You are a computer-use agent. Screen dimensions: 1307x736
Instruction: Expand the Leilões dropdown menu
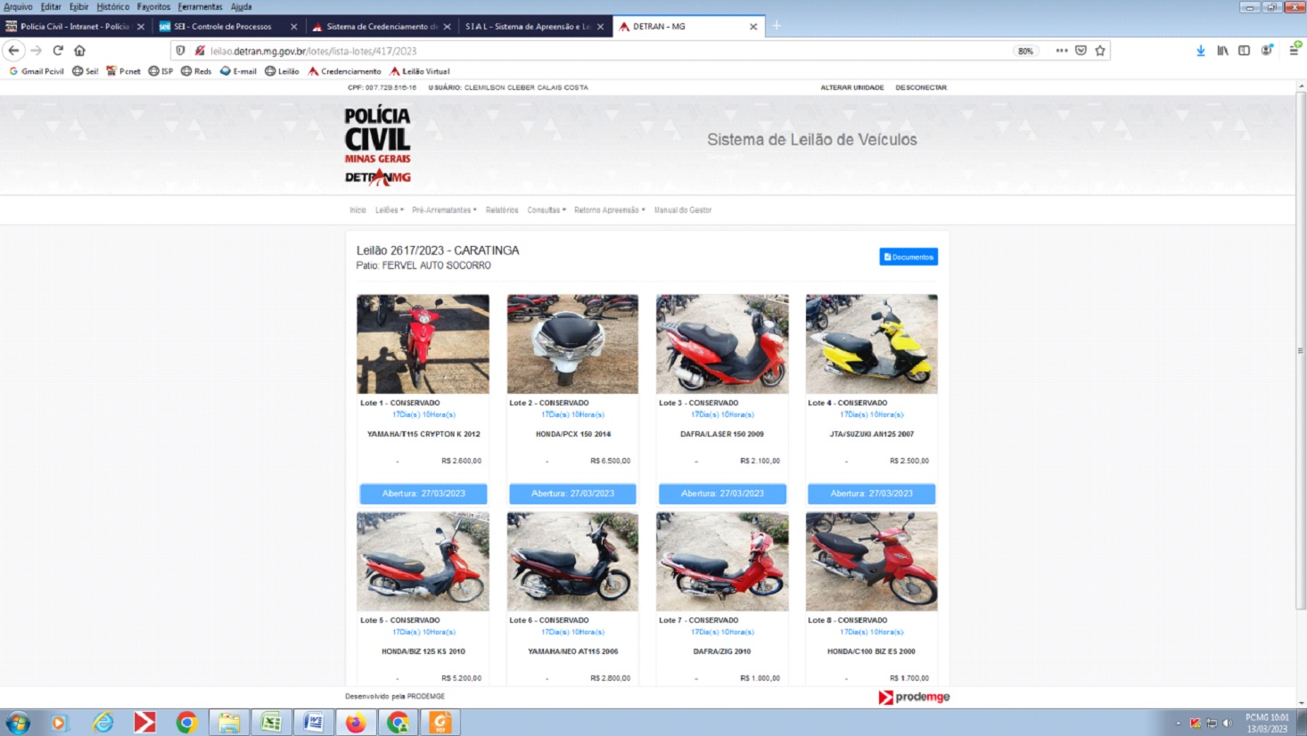pyautogui.click(x=389, y=210)
